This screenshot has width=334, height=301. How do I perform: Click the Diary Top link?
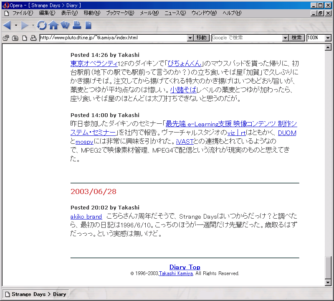click(x=185, y=267)
